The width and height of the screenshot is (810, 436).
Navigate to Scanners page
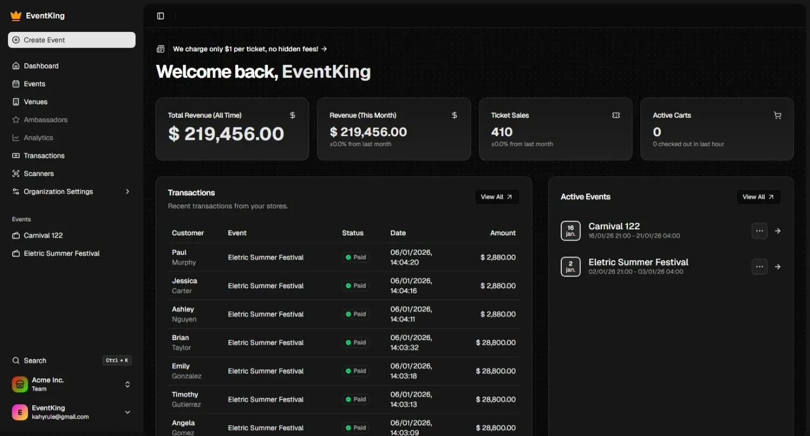38,174
